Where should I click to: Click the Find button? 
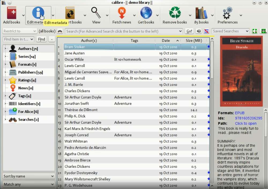[42, 39]
